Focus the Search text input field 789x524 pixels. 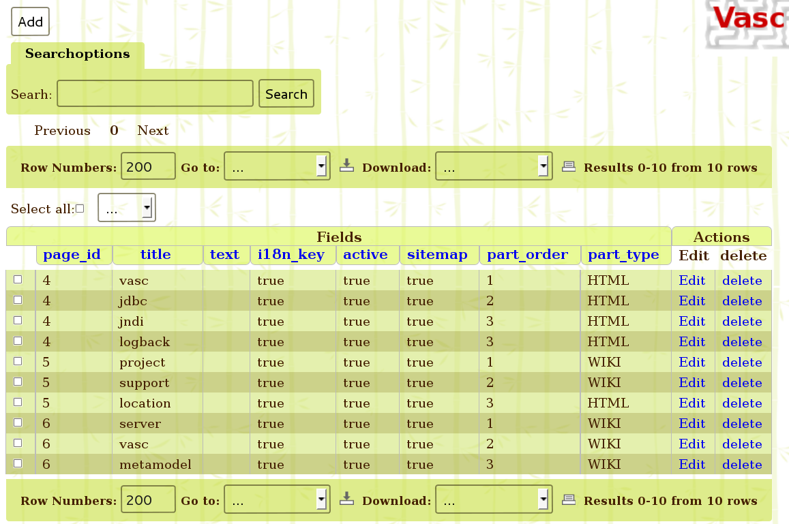[x=155, y=94]
